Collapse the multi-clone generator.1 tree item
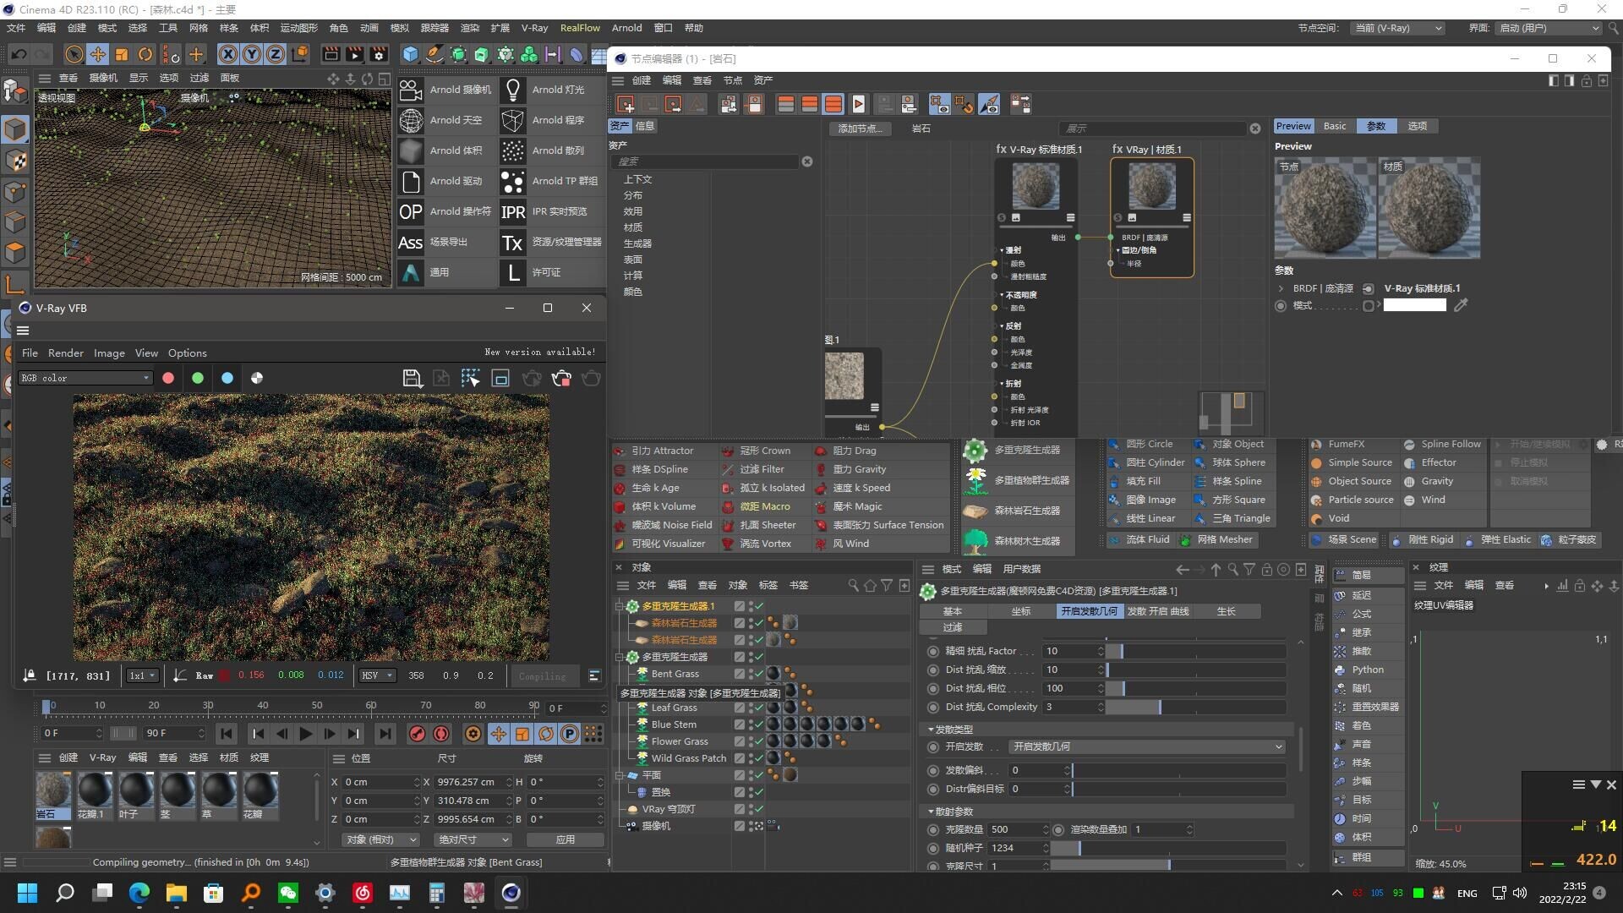The image size is (1623, 913). coord(620,606)
